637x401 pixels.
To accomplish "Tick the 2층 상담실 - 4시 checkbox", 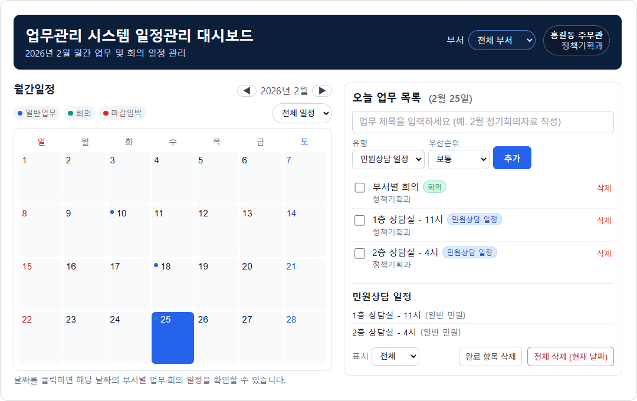I will (360, 254).
